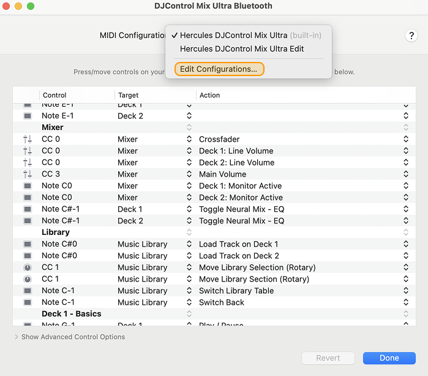The height and width of the screenshot is (376, 428).
Task: Open Action dropdown showing Deck 1: Line Volume
Action: tap(406, 151)
